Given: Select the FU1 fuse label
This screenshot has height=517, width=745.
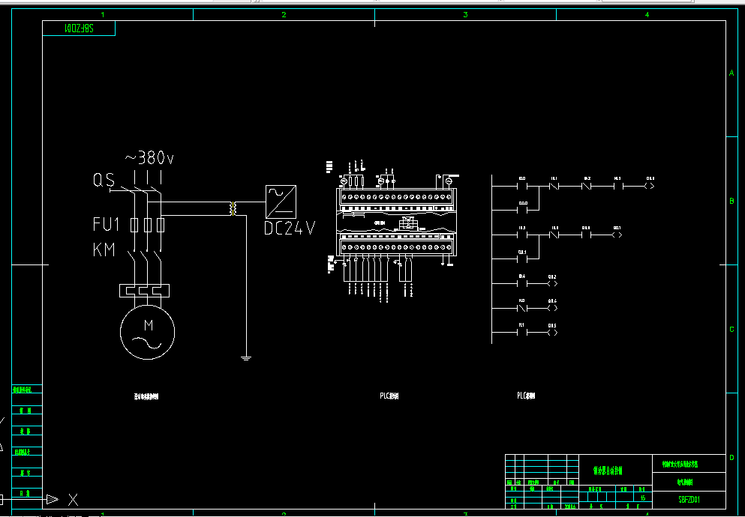Looking at the screenshot, I should point(106,224).
